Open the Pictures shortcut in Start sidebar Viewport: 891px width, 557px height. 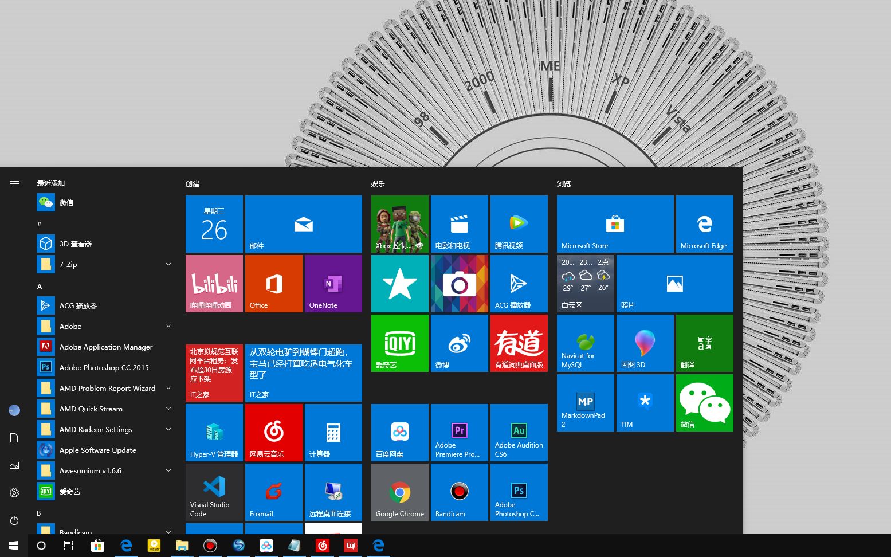[x=14, y=465]
